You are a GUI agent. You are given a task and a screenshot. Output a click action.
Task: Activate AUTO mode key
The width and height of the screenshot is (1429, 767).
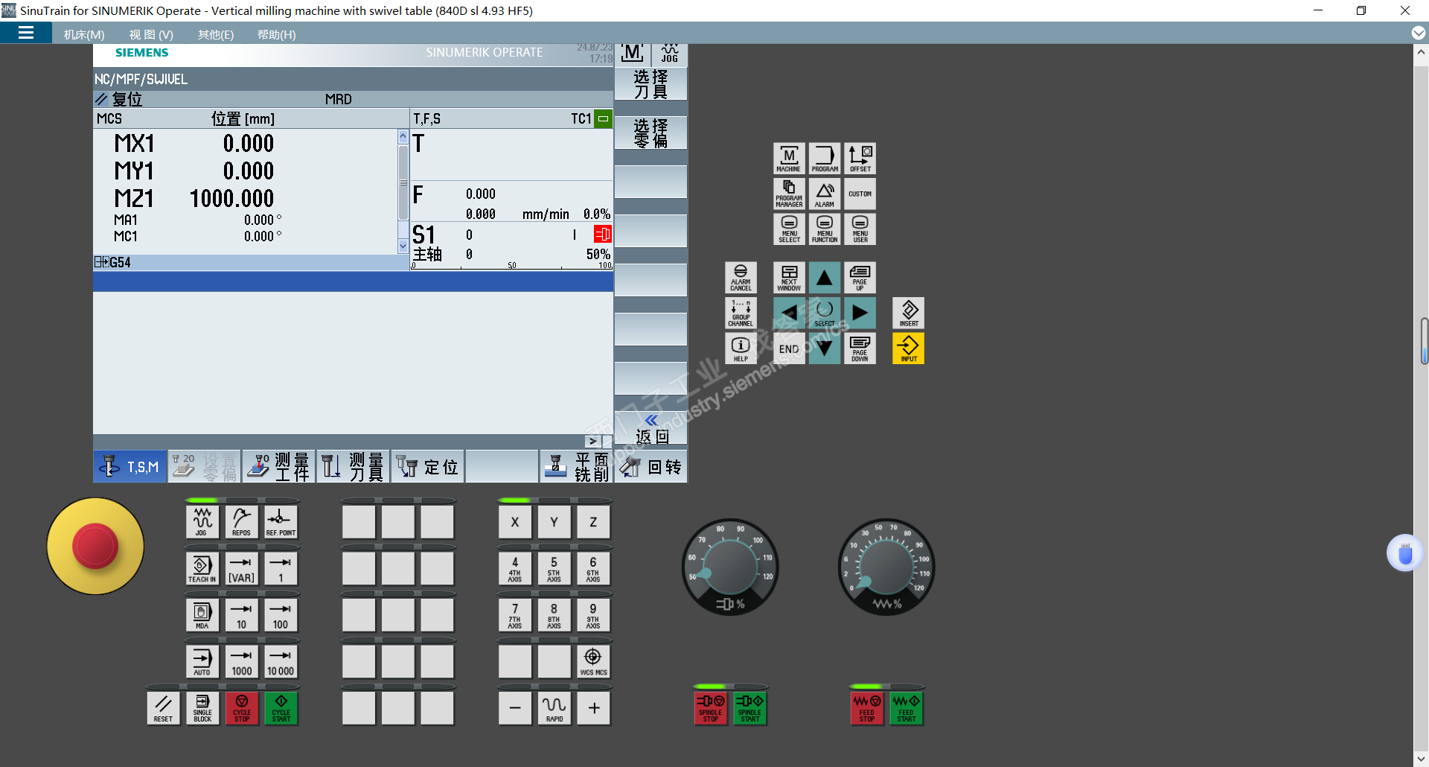[x=202, y=662]
